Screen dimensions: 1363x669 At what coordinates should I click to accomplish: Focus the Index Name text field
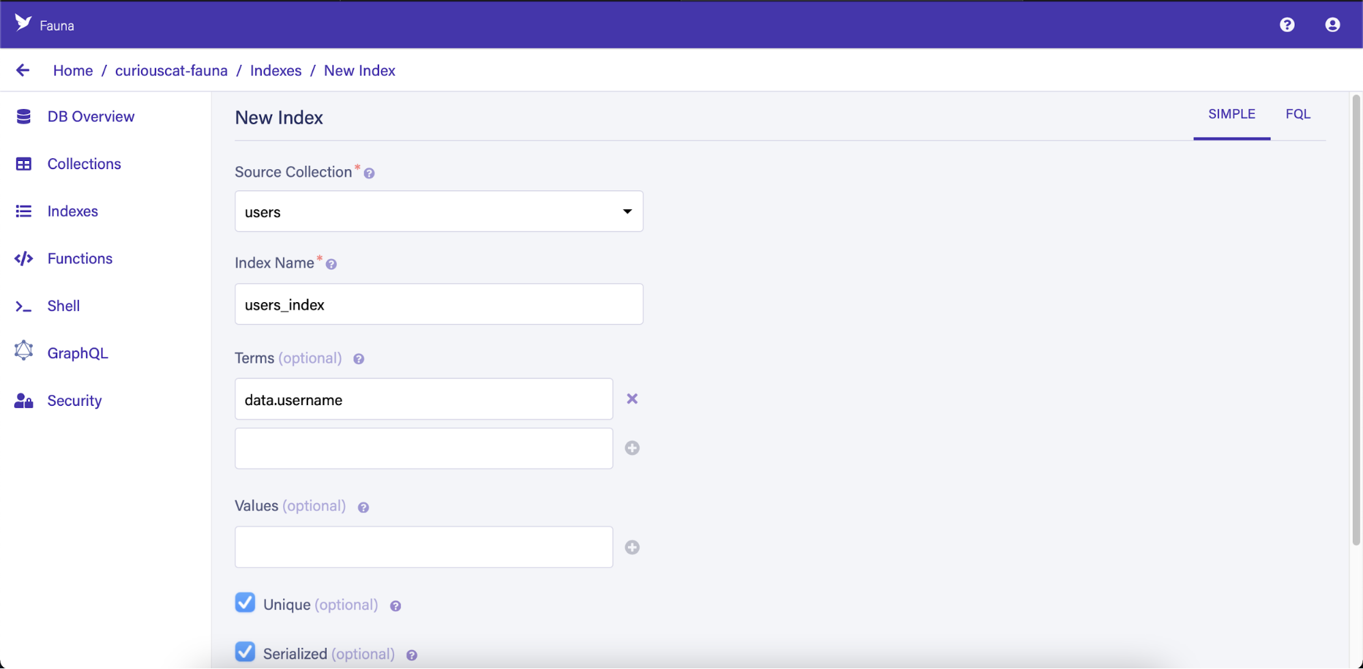(x=438, y=304)
